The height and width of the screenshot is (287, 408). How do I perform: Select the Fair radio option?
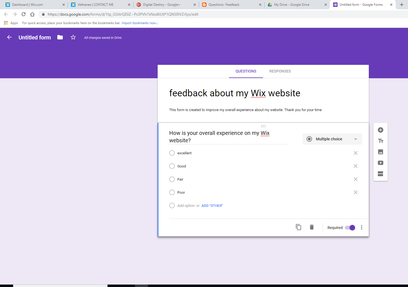[x=172, y=179]
